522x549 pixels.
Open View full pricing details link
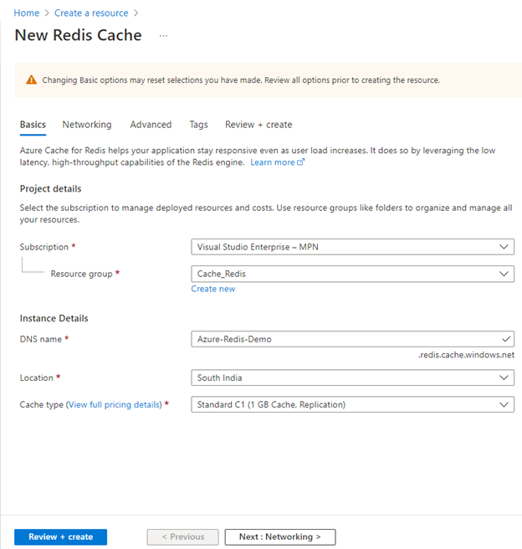114,405
